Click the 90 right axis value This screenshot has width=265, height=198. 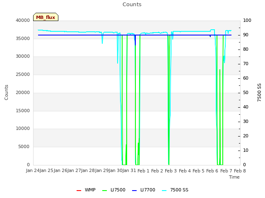pyautogui.click(x=246, y=35)
